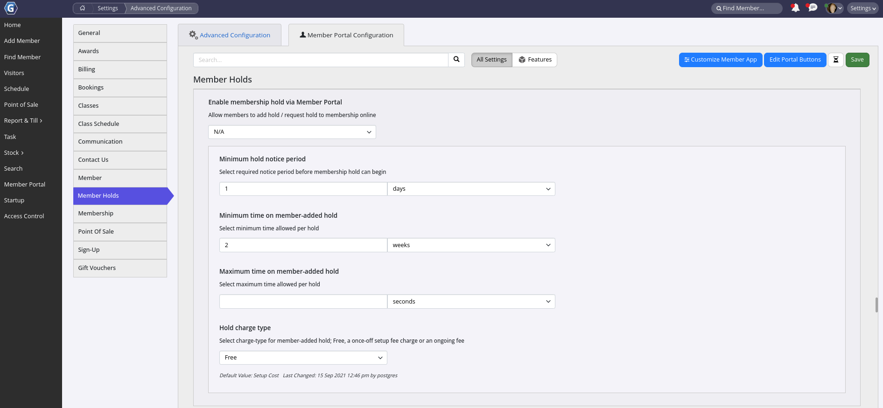Open membership hold N/A dropdown
This screenshot has width=883, height=408.
pyautogui.click(x=292, y=132)
